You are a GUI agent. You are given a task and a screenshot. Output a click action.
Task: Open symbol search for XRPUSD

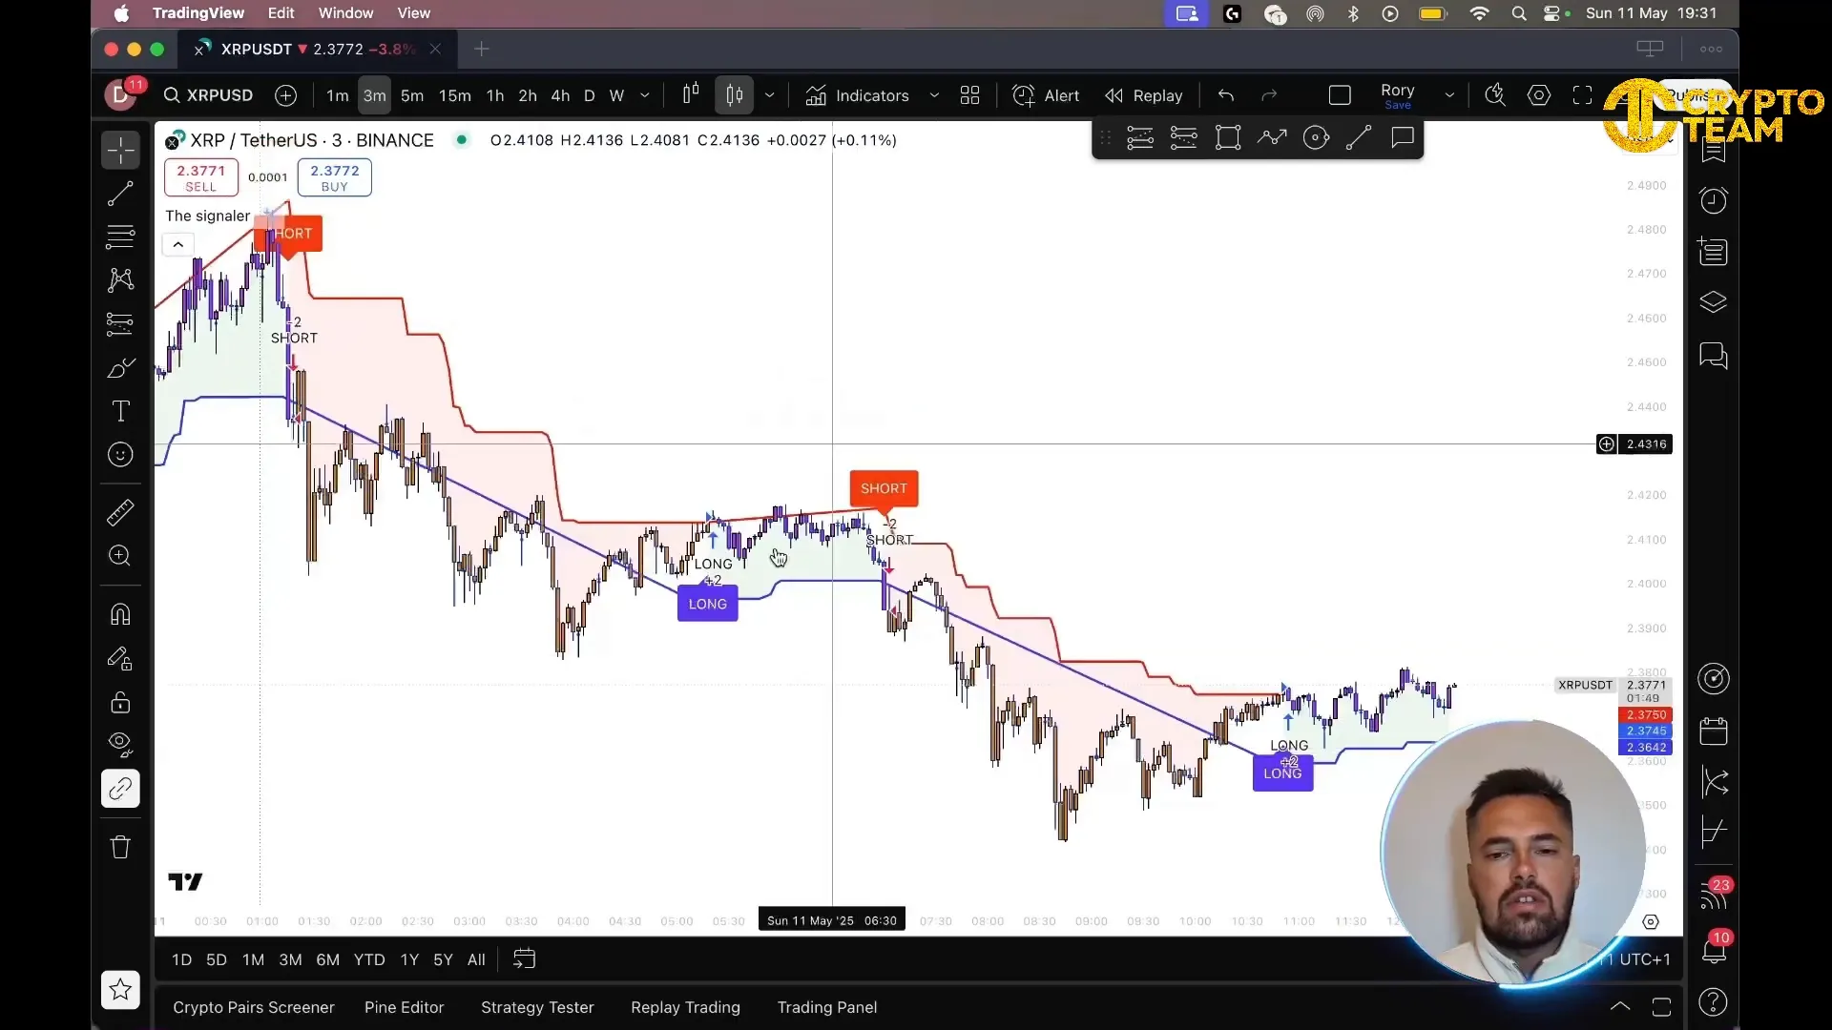click(x=208, y=95)
